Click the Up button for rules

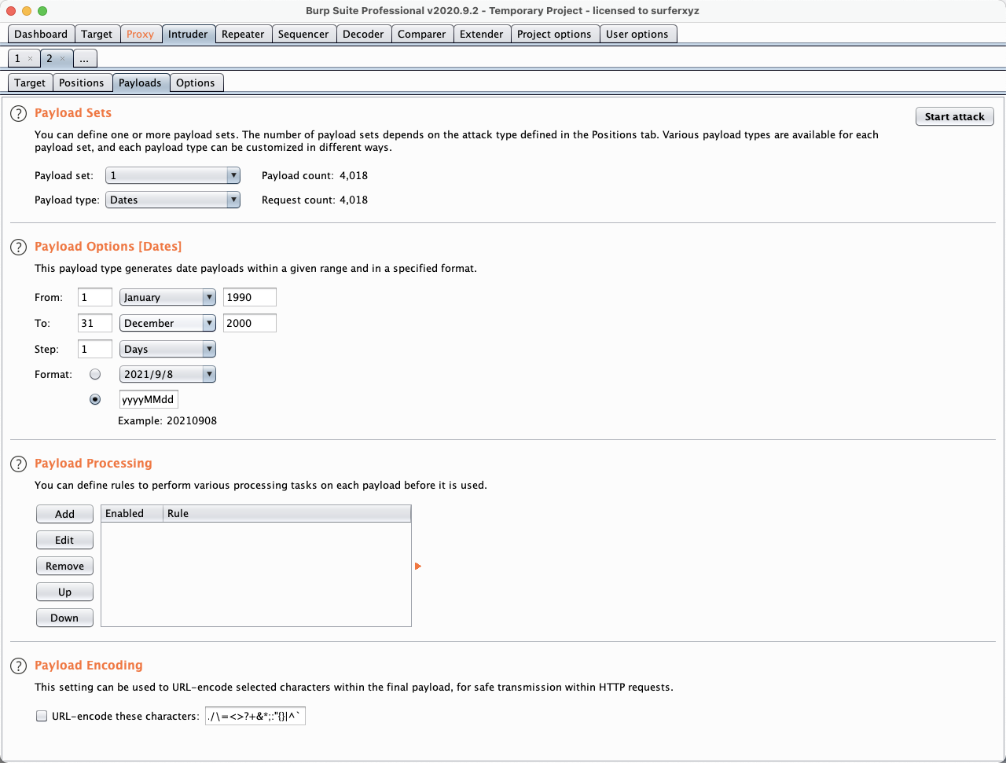[x=64, y=592]
